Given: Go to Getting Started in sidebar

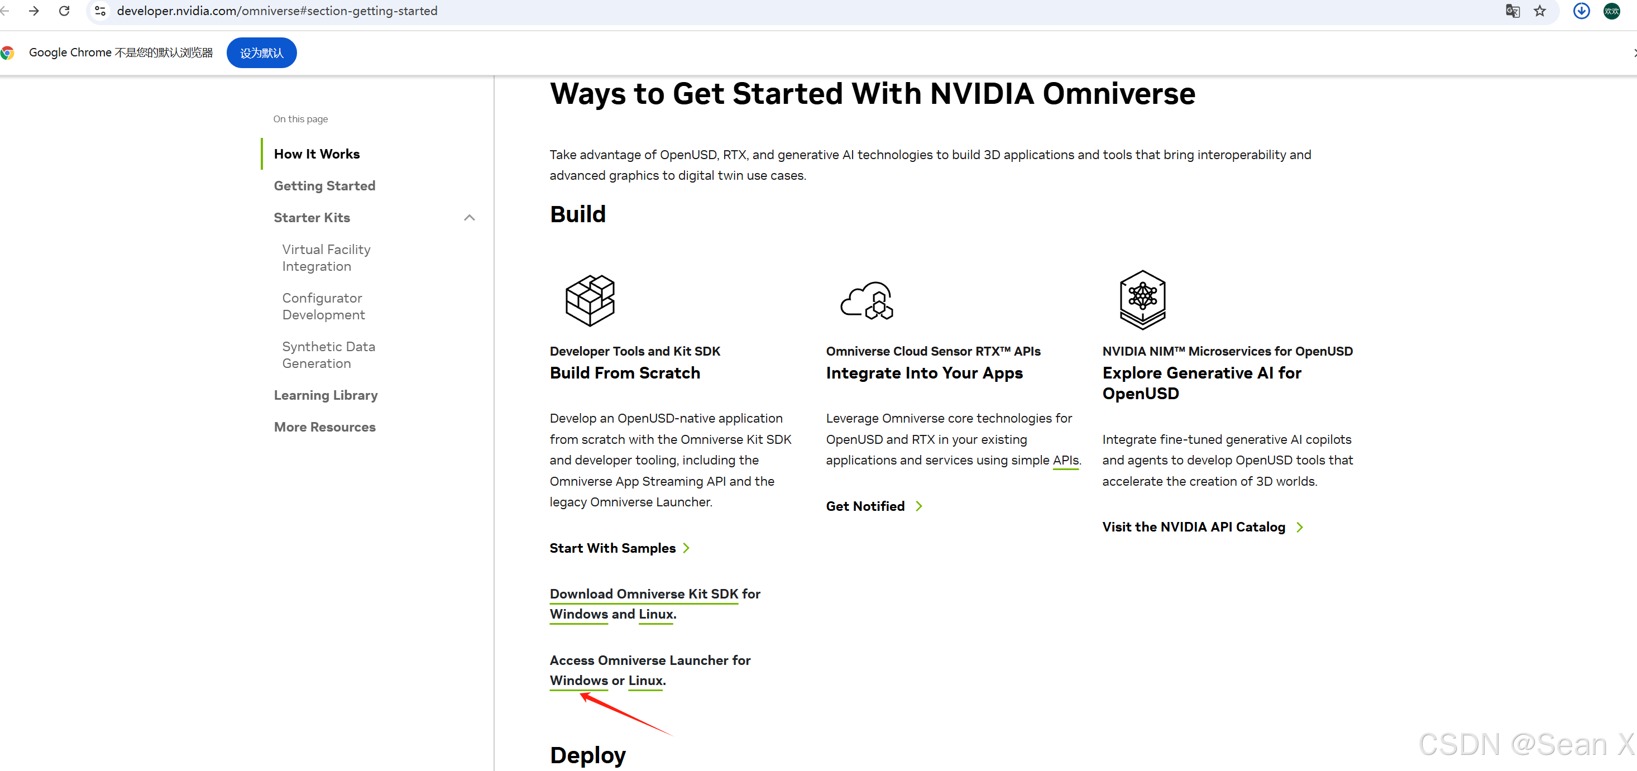Looking at the screenshot, I should pyautogui.click(x=324, y=185).
